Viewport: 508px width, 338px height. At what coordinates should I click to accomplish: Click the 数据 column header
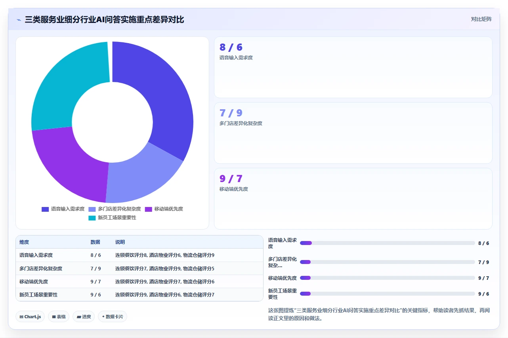click(x=95, y=242)
